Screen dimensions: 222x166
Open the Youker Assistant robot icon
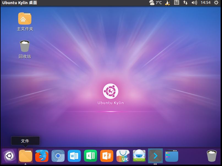point(139,156)
